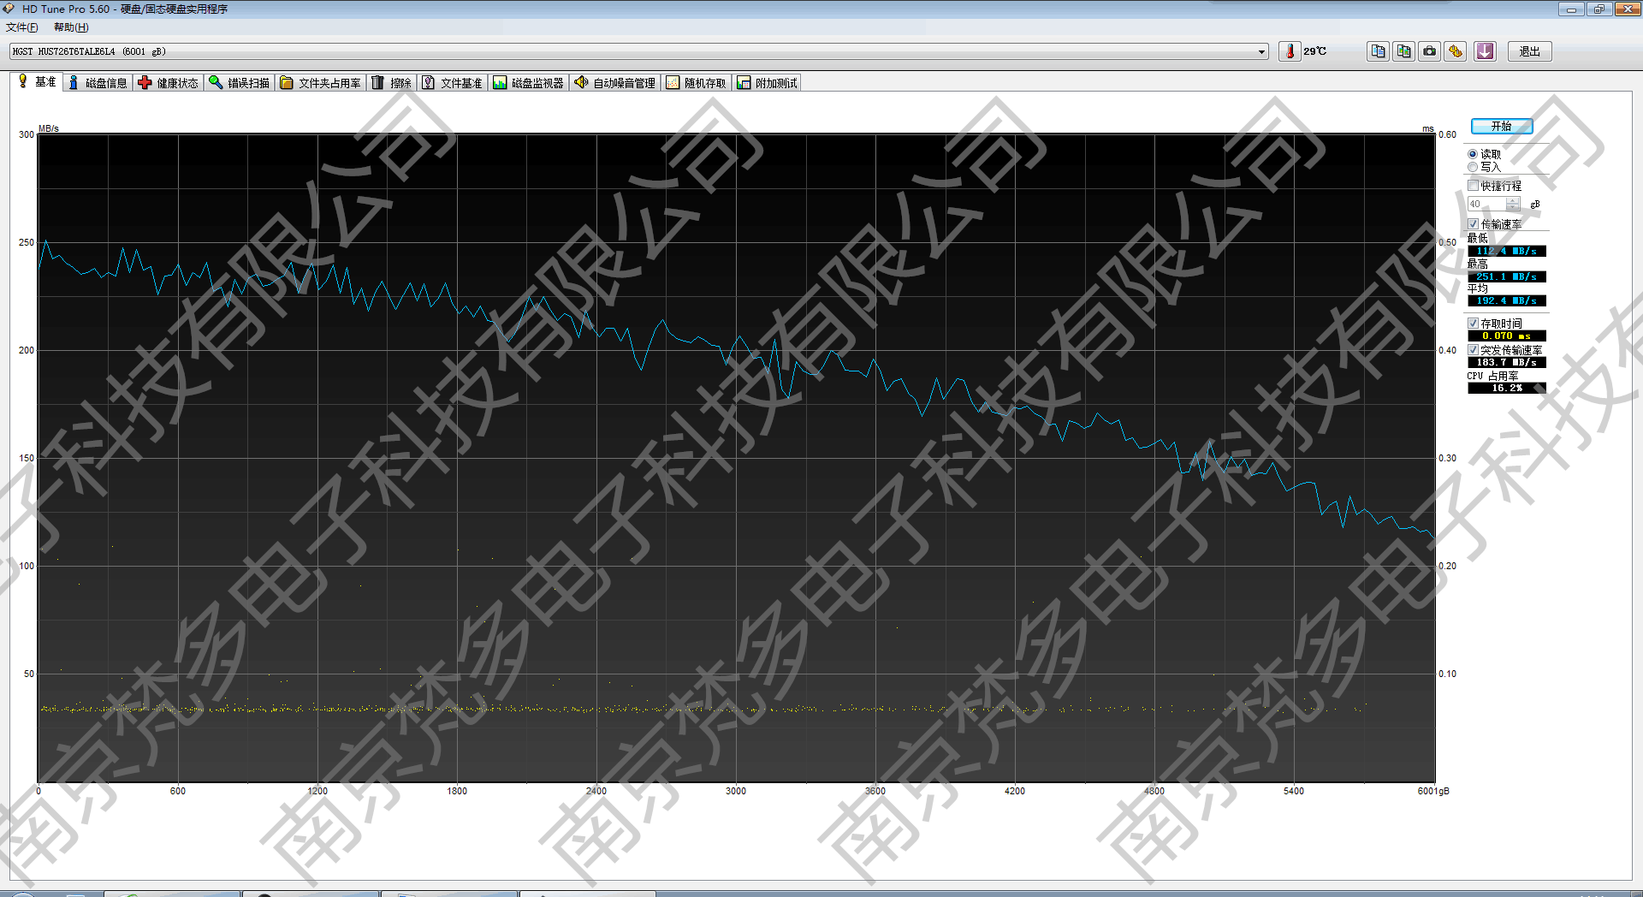Screen dimensions: 1643x897
Task: Switch to the 基准 tab
Action: pos(37,82)
